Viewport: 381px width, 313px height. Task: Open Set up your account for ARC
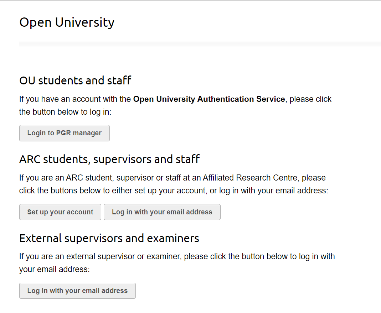click(x=60, y=212)
